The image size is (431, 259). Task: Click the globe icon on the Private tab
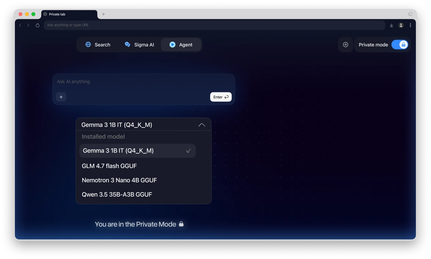(x=45, y=14)
